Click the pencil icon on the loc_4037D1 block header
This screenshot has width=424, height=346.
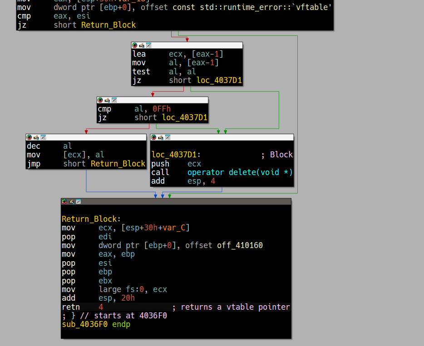161,137
